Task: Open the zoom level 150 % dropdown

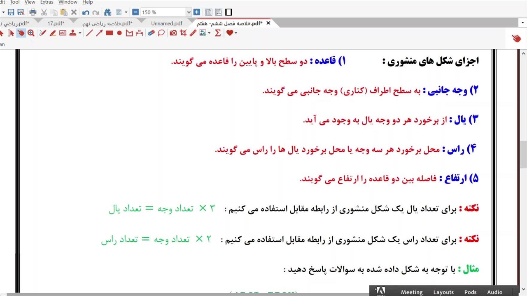Action: 189,12
